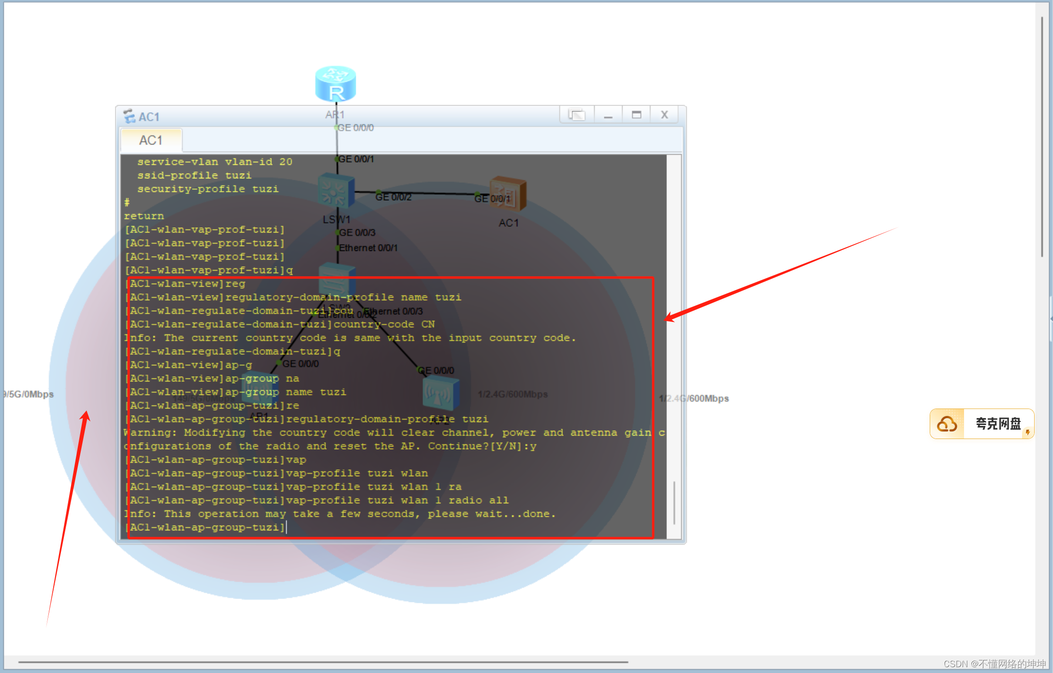
Task: Click the terminal prompt line [AC1-wlan-ap-group-tuzi]
Action: pos(205,527)
